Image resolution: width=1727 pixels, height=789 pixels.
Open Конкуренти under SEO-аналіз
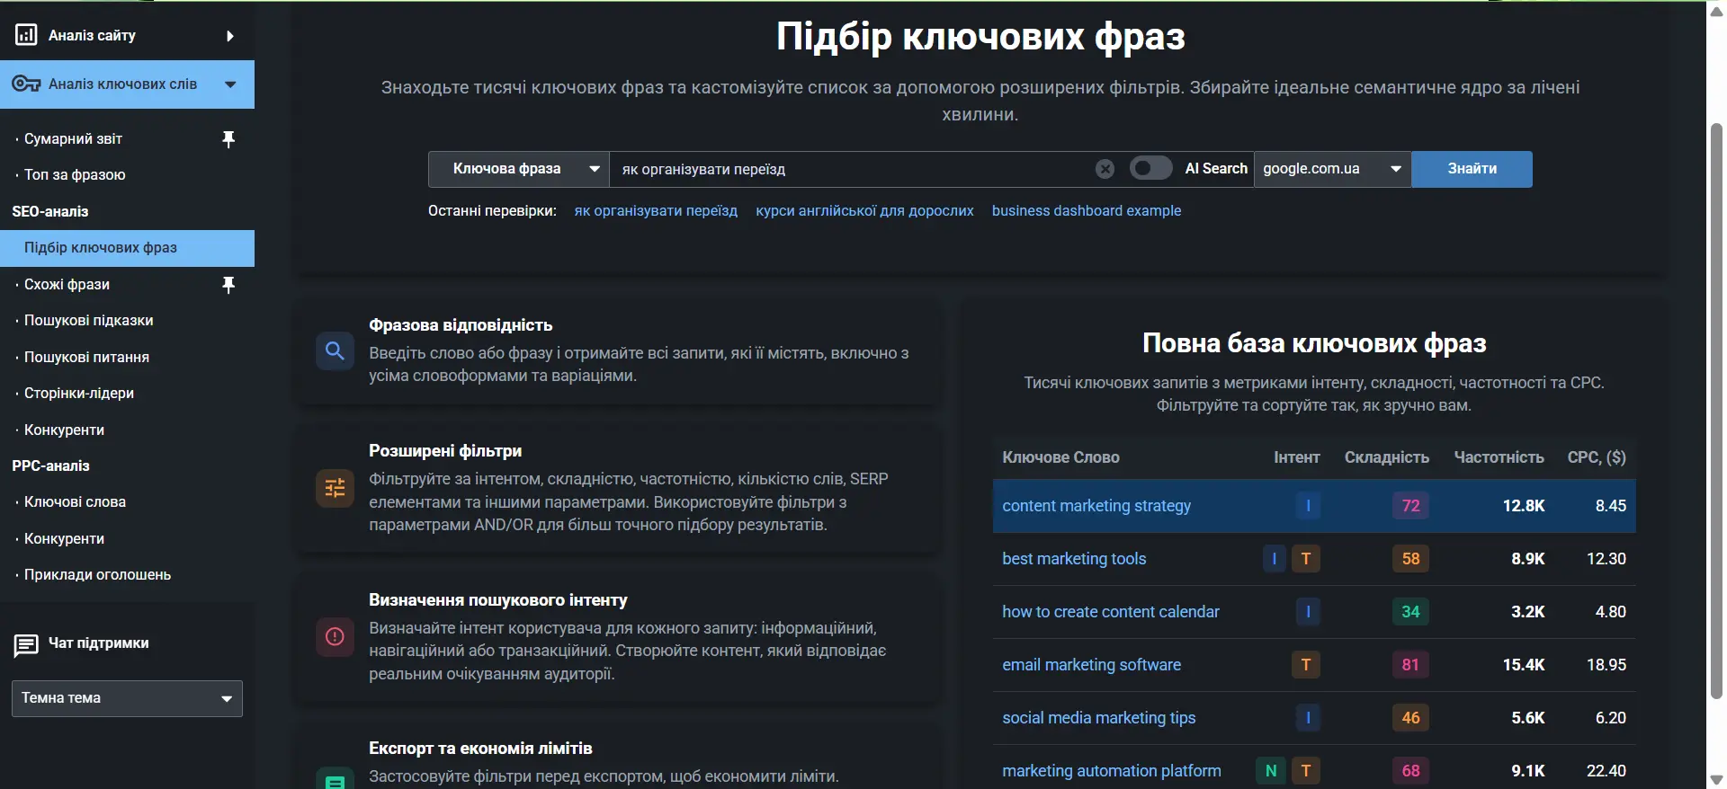(64, 430)
